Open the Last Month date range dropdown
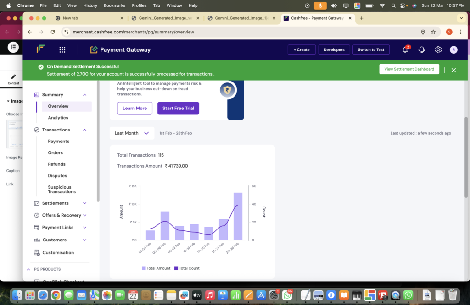Viewport: 470px width, 305px height. point(132,133)
